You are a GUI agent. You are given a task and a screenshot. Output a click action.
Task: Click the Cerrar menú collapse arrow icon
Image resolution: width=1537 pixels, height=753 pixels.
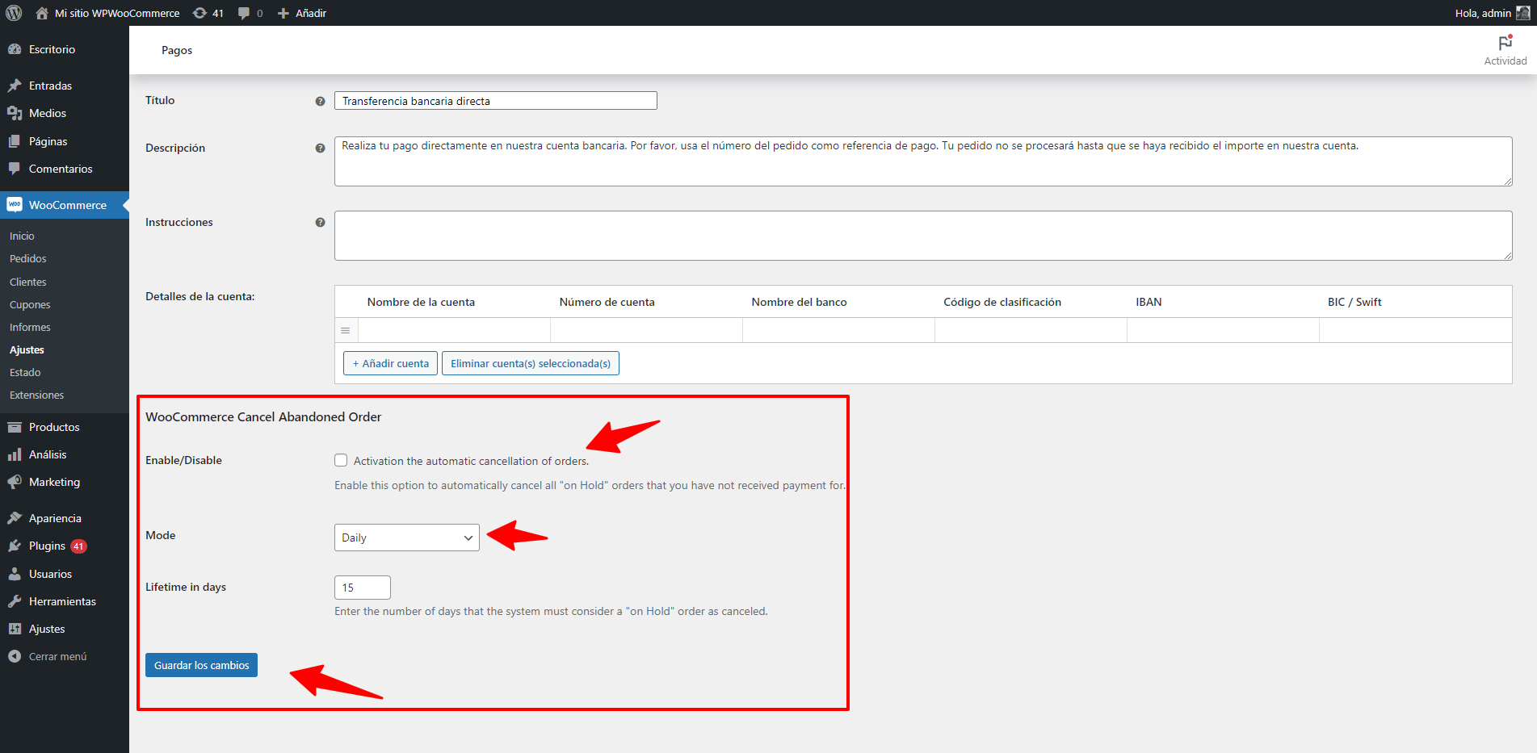[x=15, y=656]
